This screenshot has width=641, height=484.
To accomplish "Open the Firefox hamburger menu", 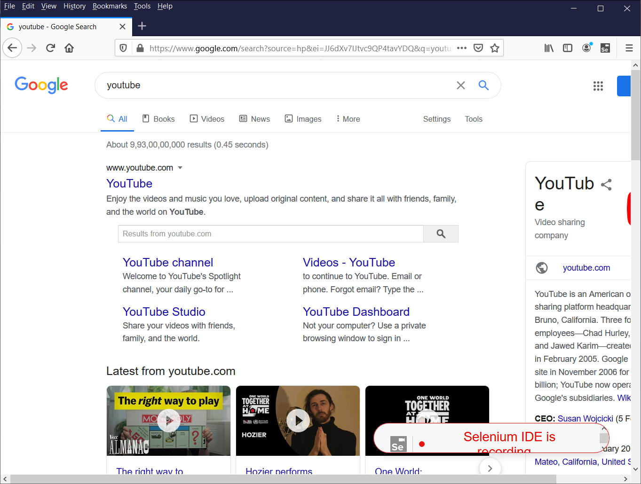I will tap(629, 48).
